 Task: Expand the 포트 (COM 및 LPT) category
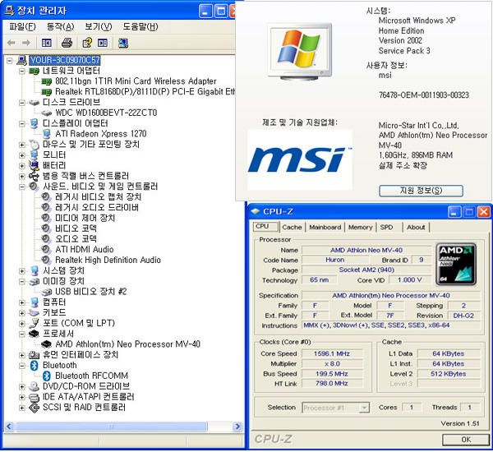(21, 323)
